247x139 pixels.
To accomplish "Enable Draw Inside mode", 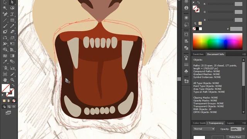I will pos(14,107).
